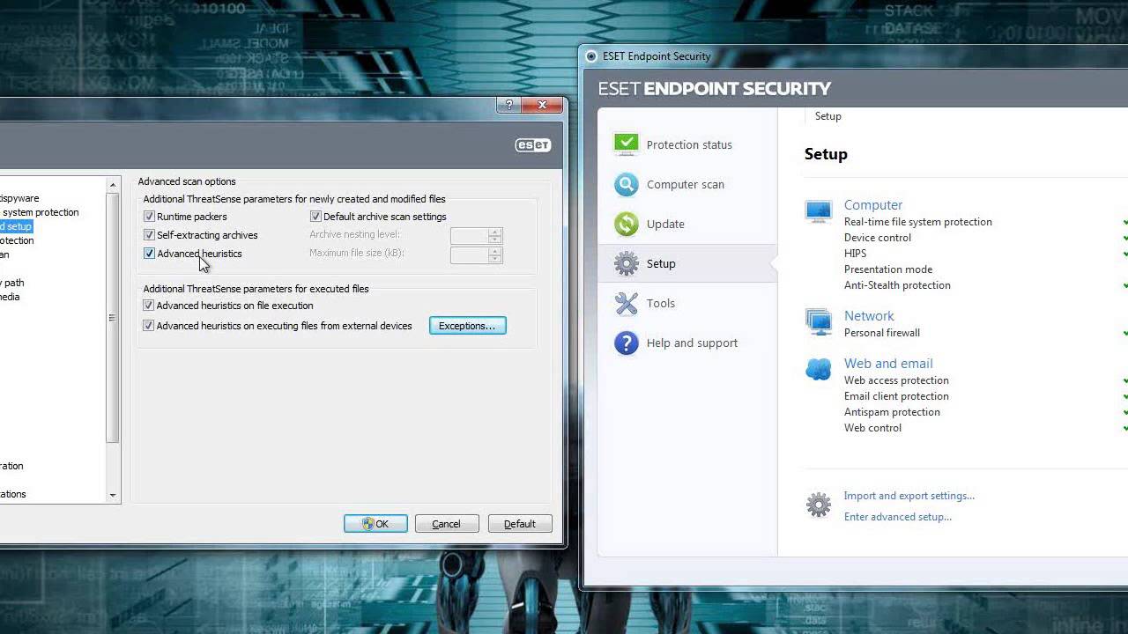Click Email client protection entry
Image resolution: width=1128 pixels, height=634 pixels.
[896, 396]
